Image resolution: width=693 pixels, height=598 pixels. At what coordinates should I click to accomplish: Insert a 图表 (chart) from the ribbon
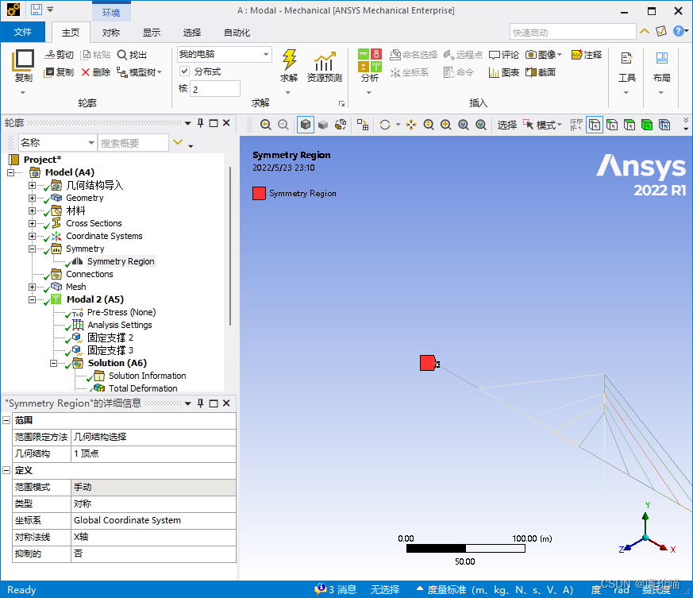tap(504, 72)
